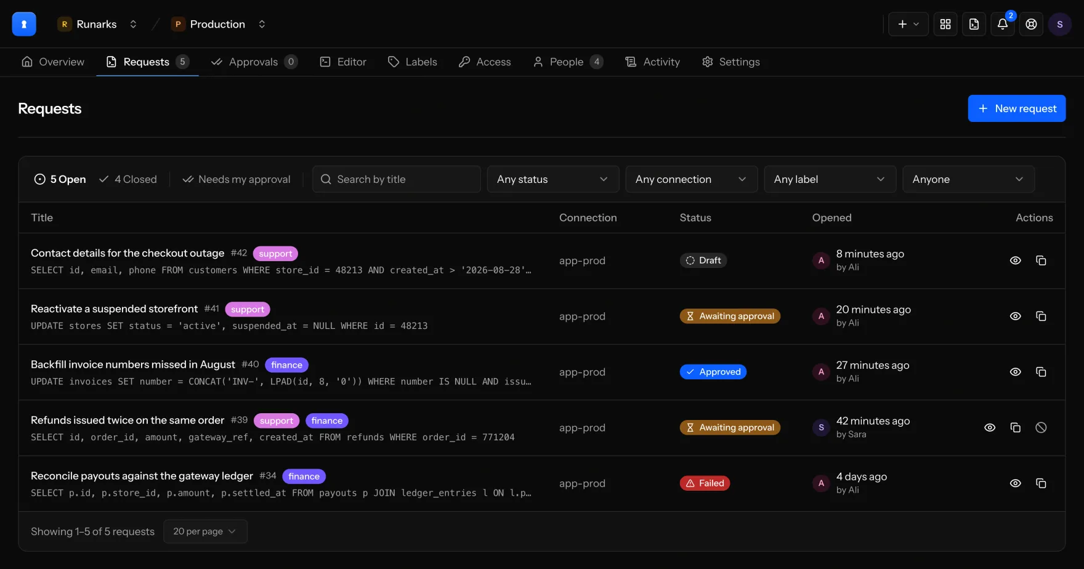Open the Any label filter dropdown
Image resolution: width=1084 pixels, height=569 pixels.
coord(830,179)
